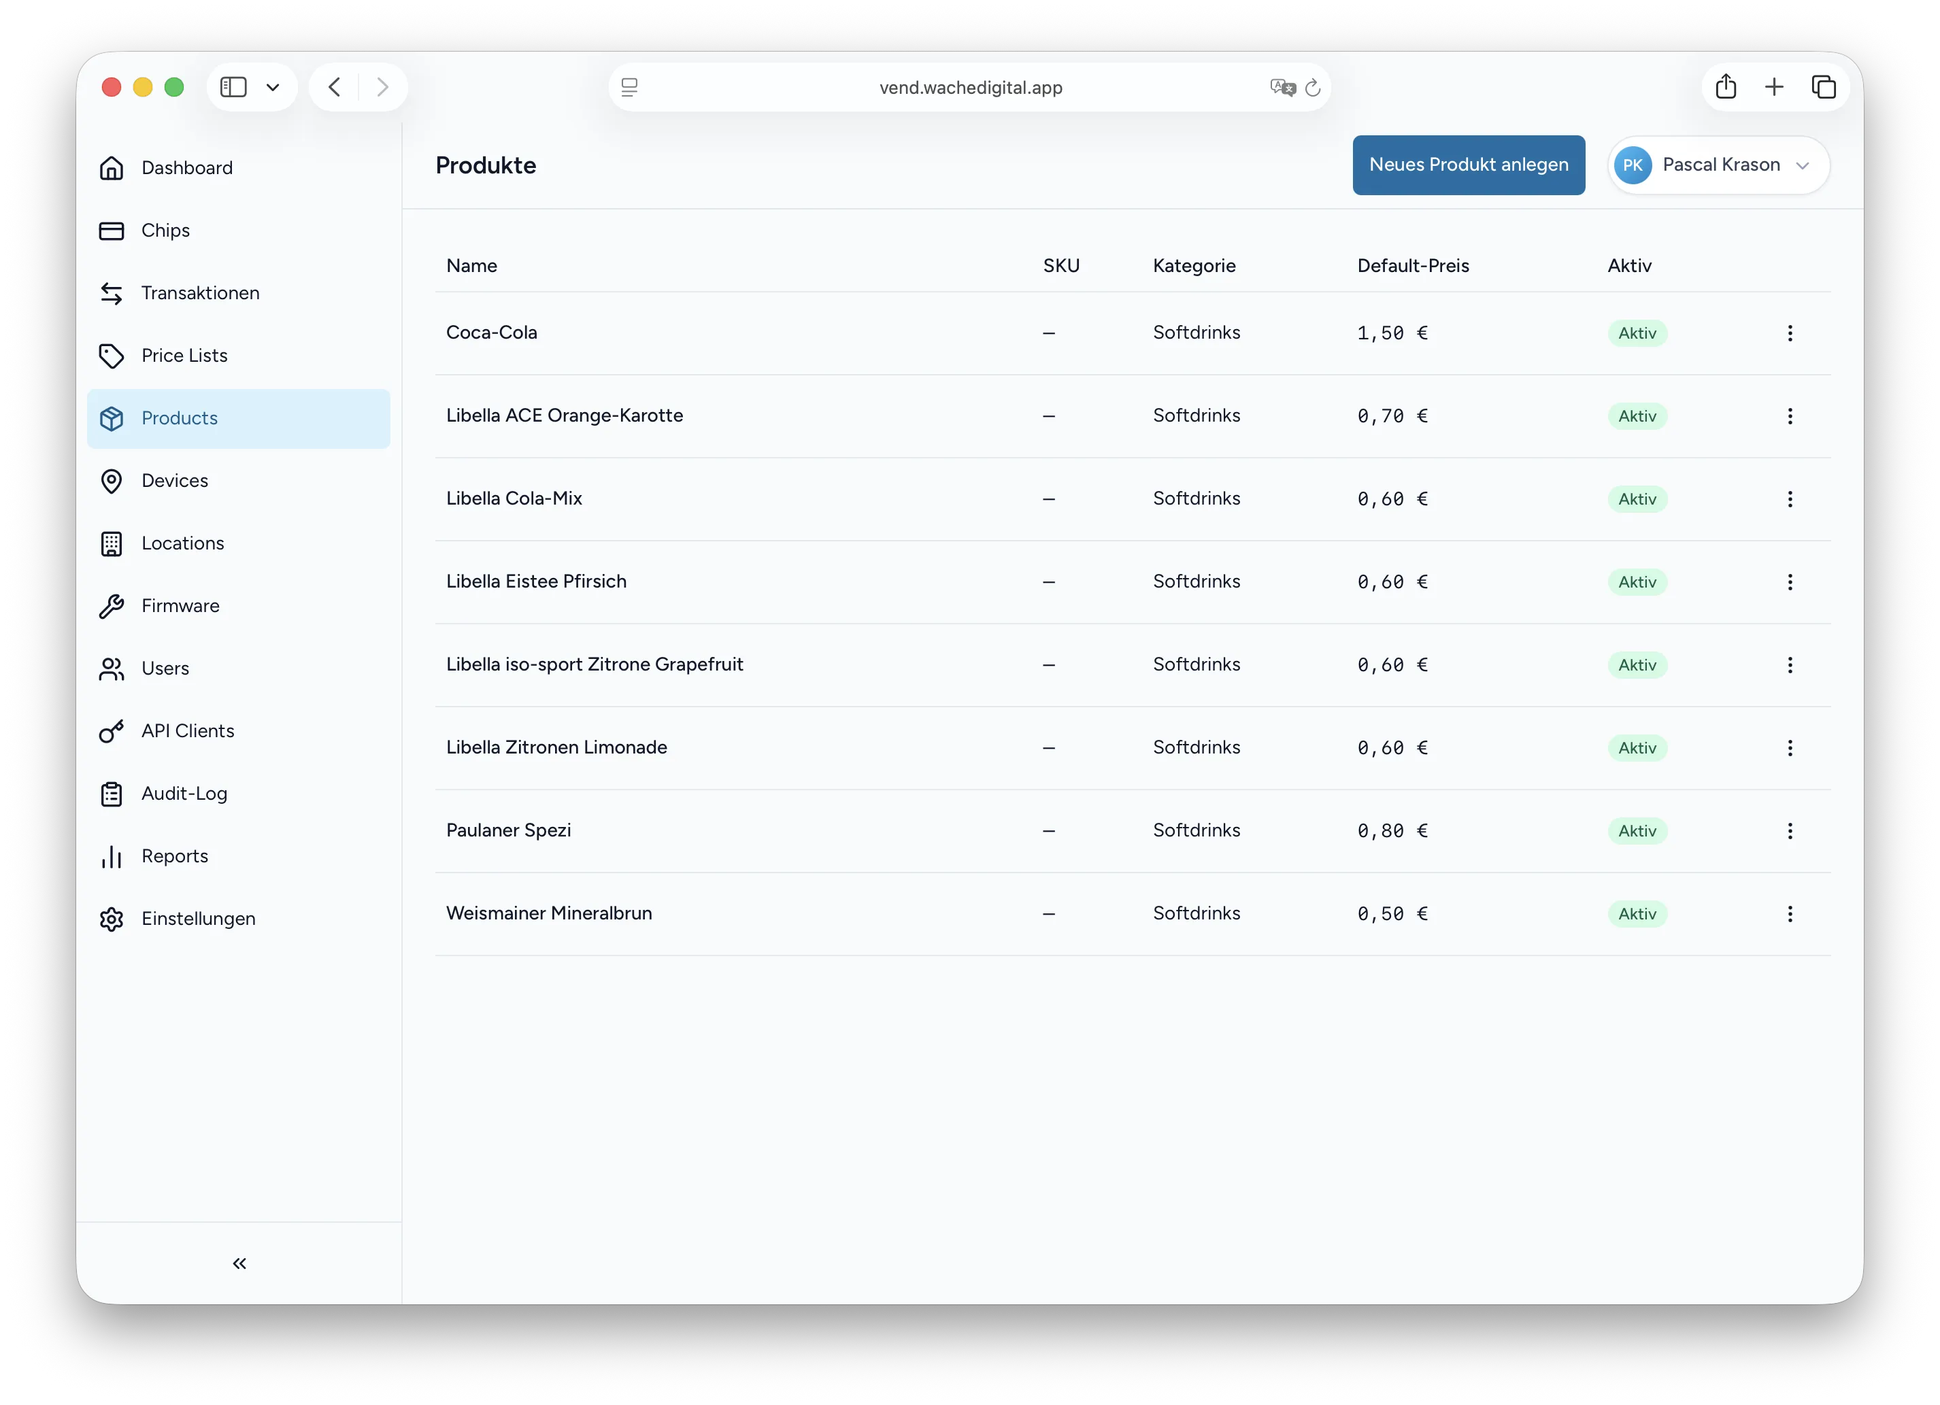Open row actions for Weismainer Mineralbrun
The height and width of the screenshot is (1405, 1940).
1790,914
